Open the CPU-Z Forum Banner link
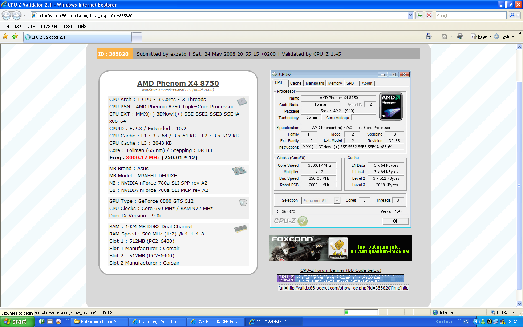Screen dimensions: 523x327 [341, 270]
